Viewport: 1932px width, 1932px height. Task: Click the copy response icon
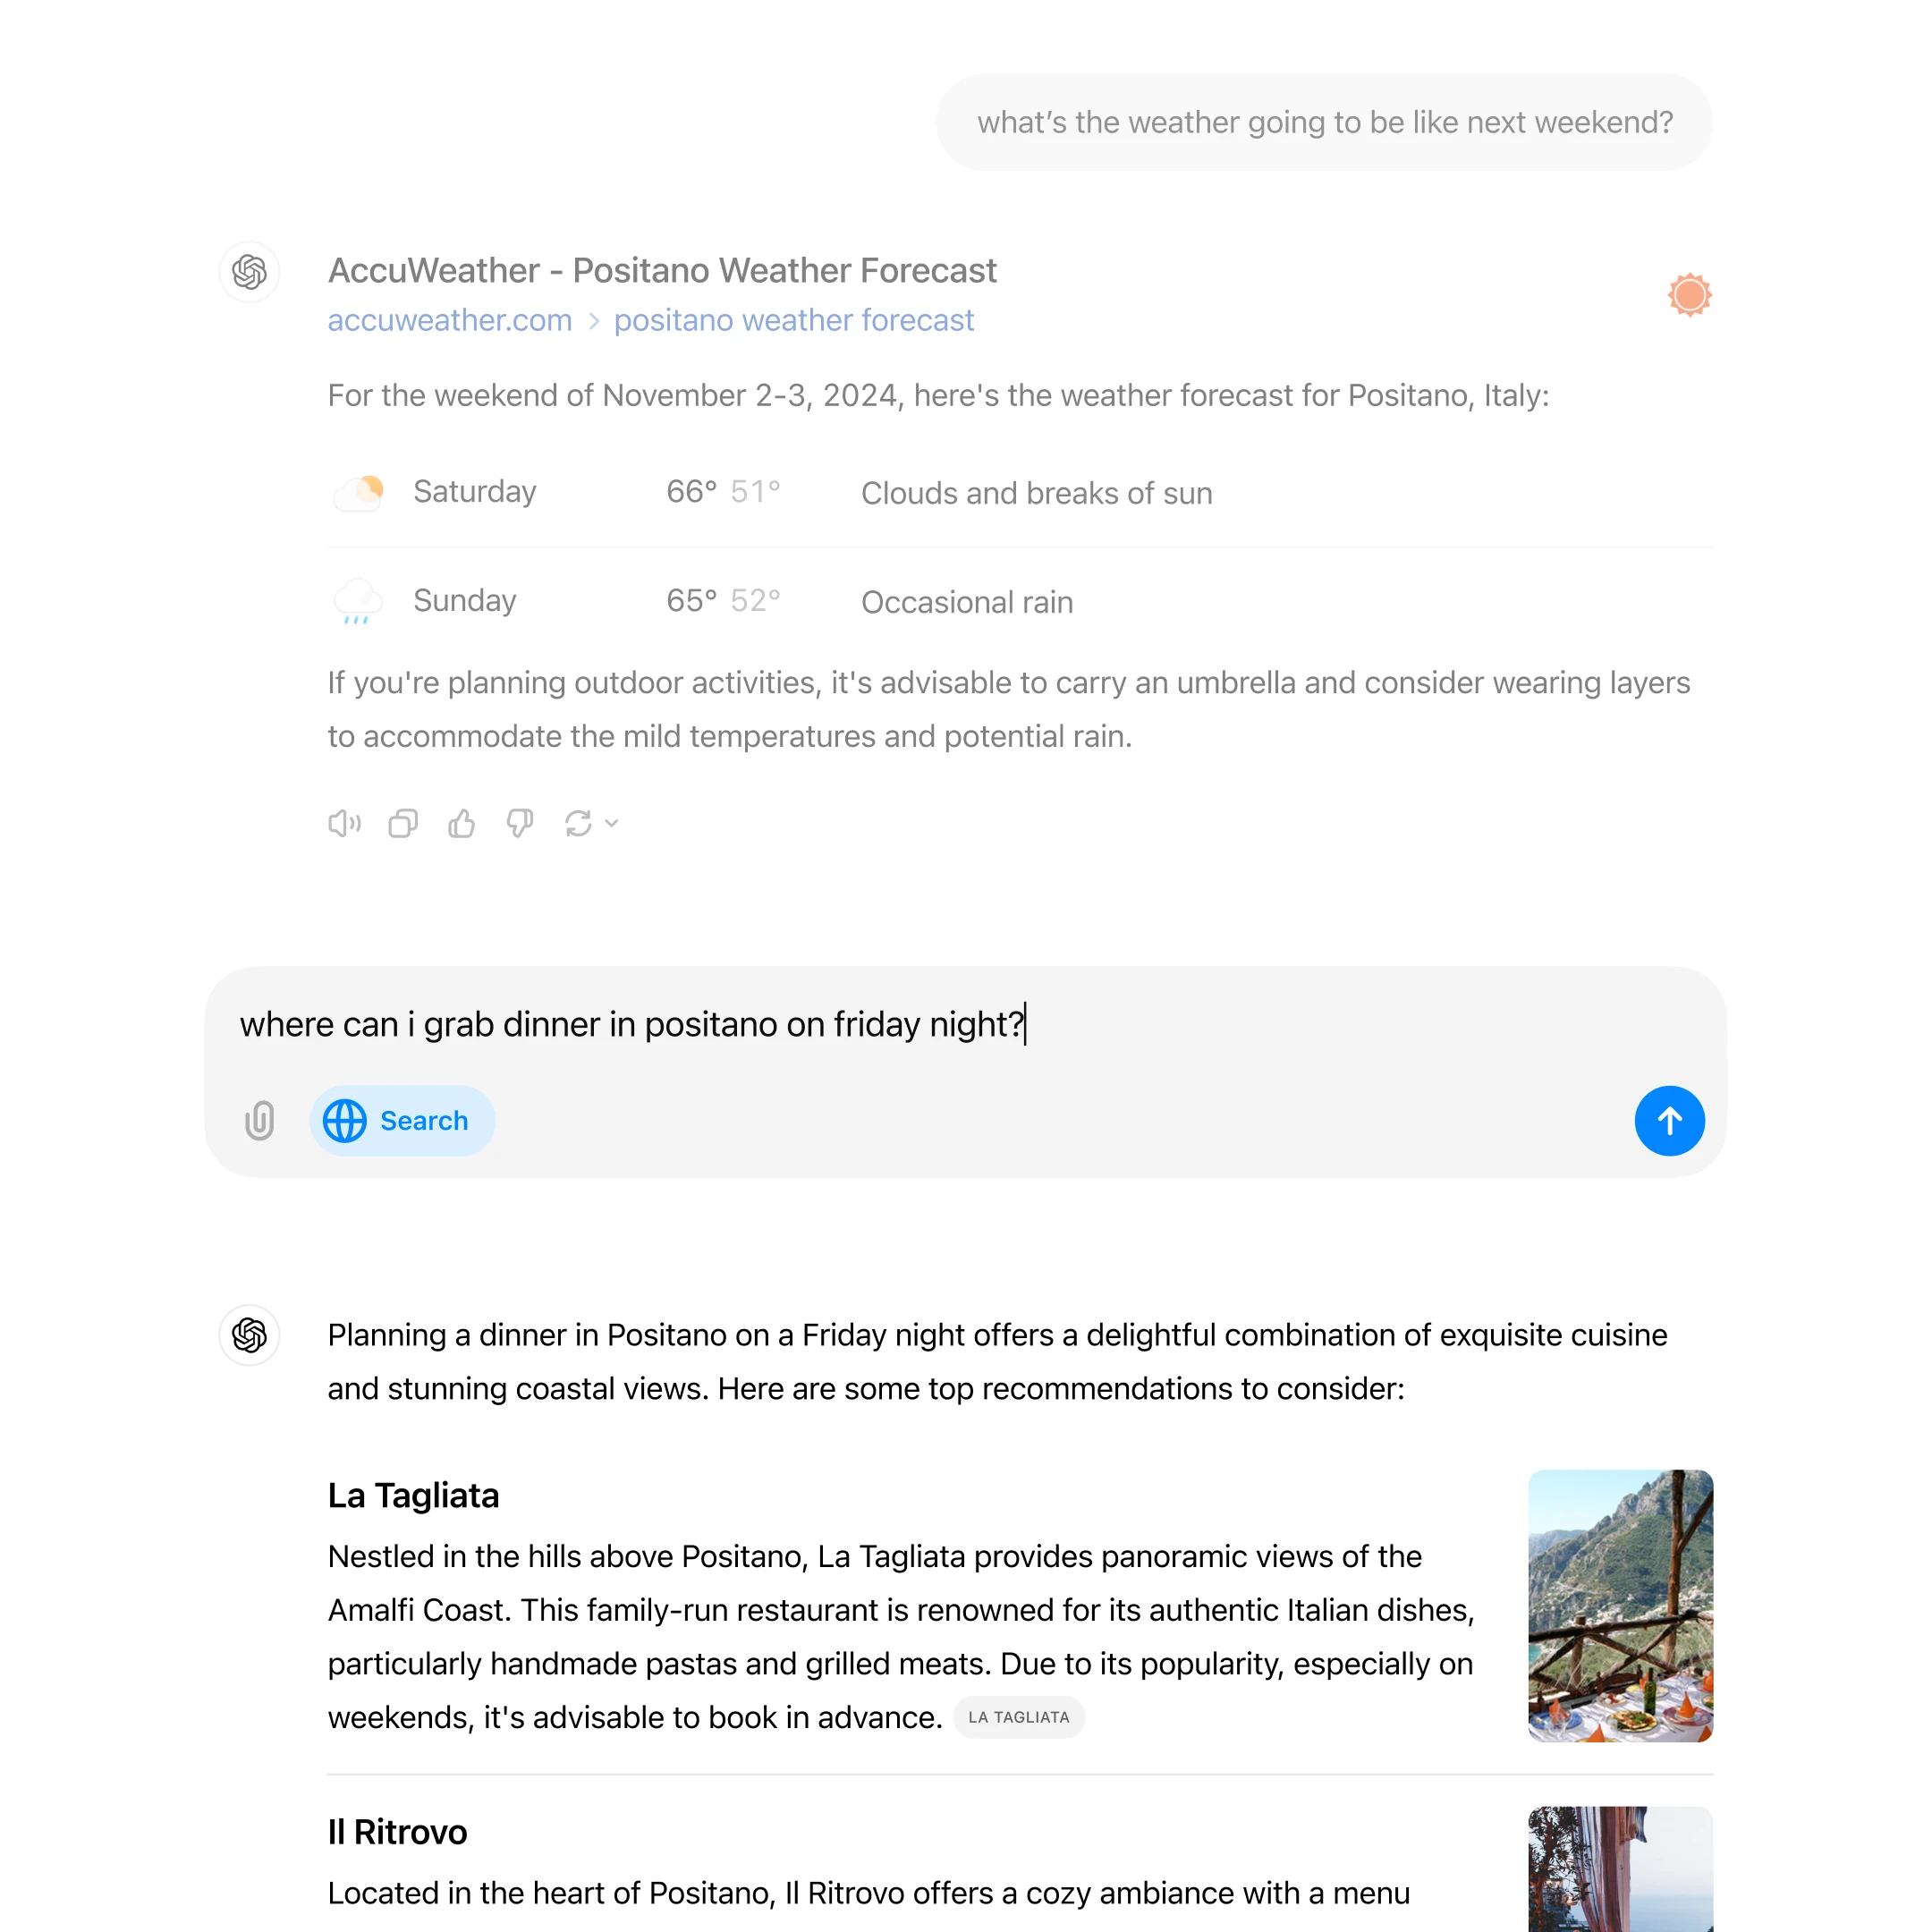(403, 823)
